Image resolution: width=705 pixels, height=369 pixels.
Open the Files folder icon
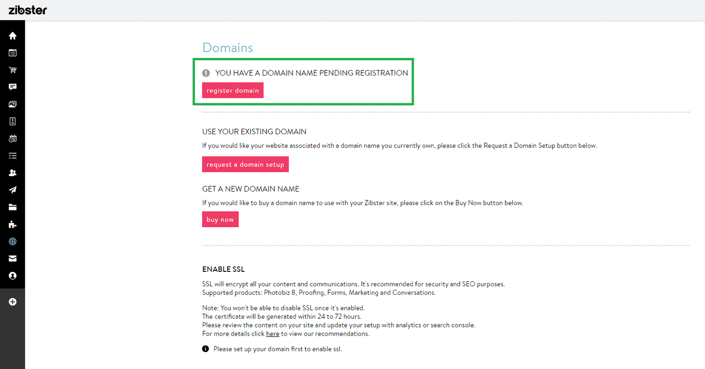point(12,207)
